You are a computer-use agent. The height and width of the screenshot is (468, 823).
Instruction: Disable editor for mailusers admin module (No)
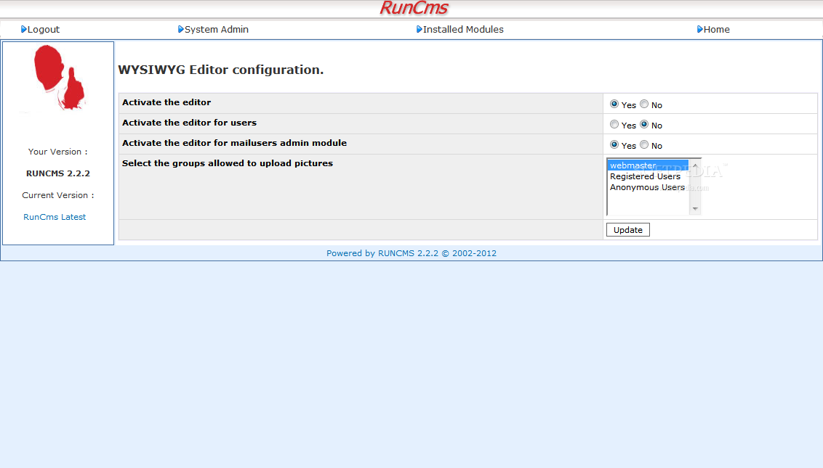point(644,144)
